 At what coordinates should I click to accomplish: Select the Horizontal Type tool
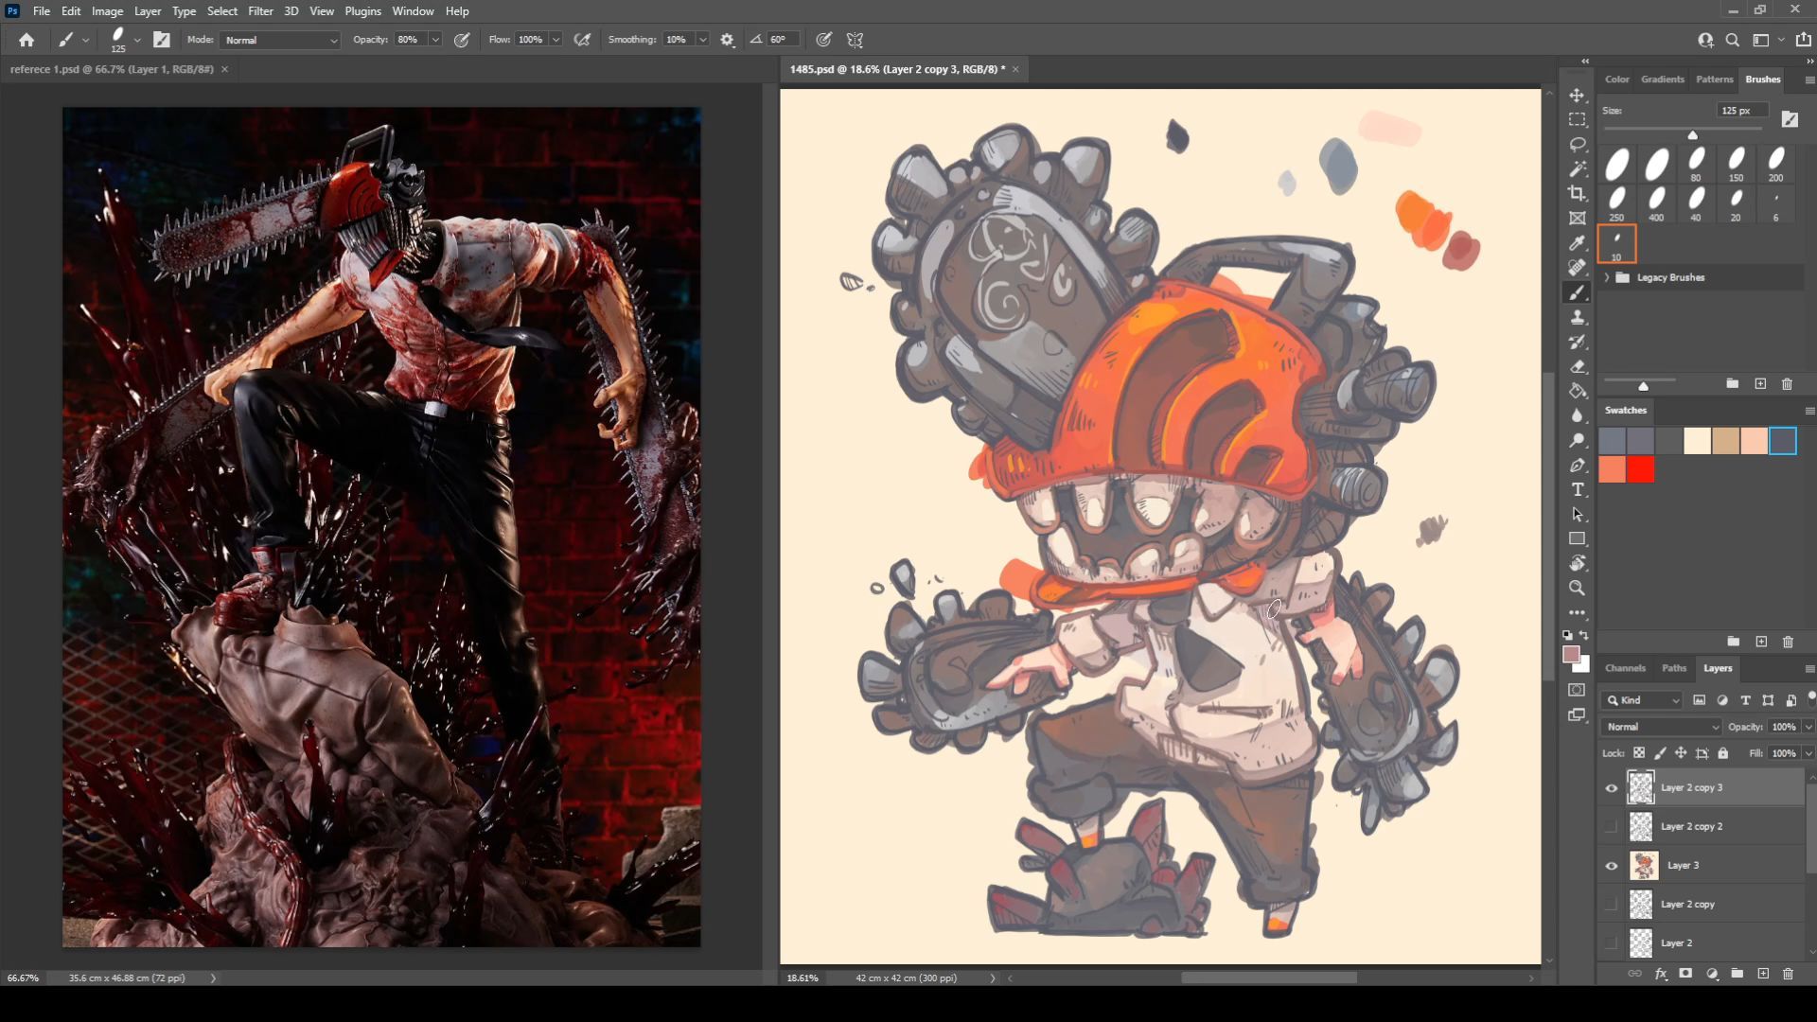pyautogui.click(x=1577, y=490)
